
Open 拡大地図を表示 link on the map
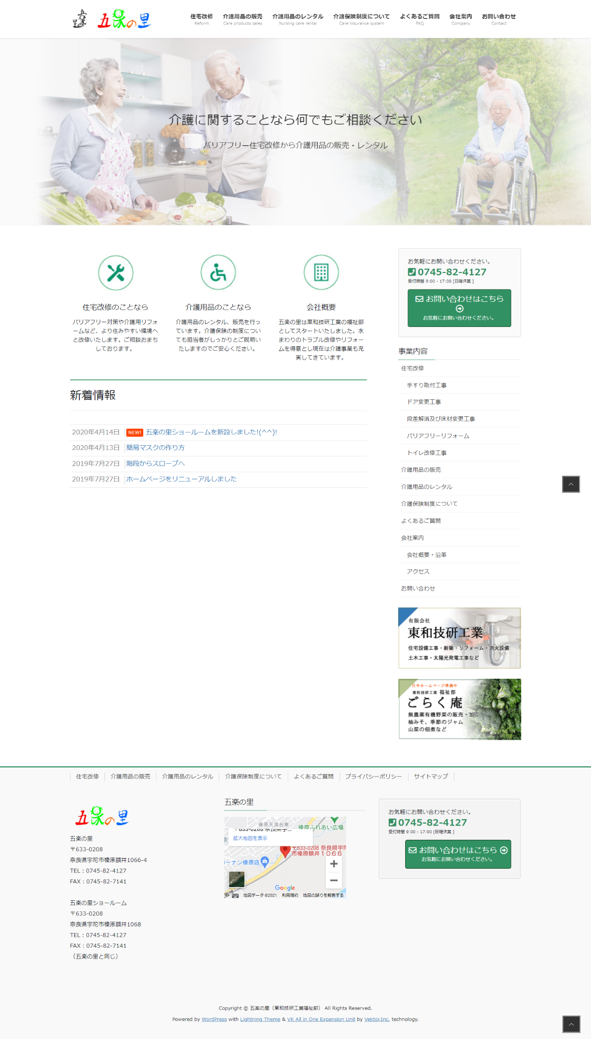pos(250,838)
